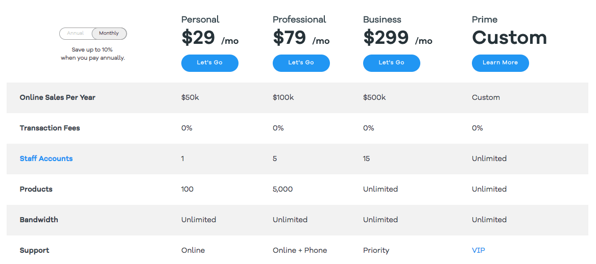The width and height of the screenshot is (596, 264).
Task: Click Let's Go under Professional plan
Action: coord(301,63)
